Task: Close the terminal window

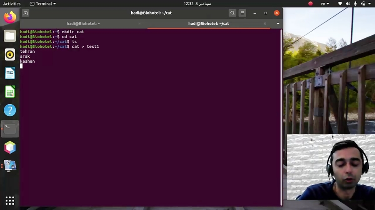Action: pos(277,13)
